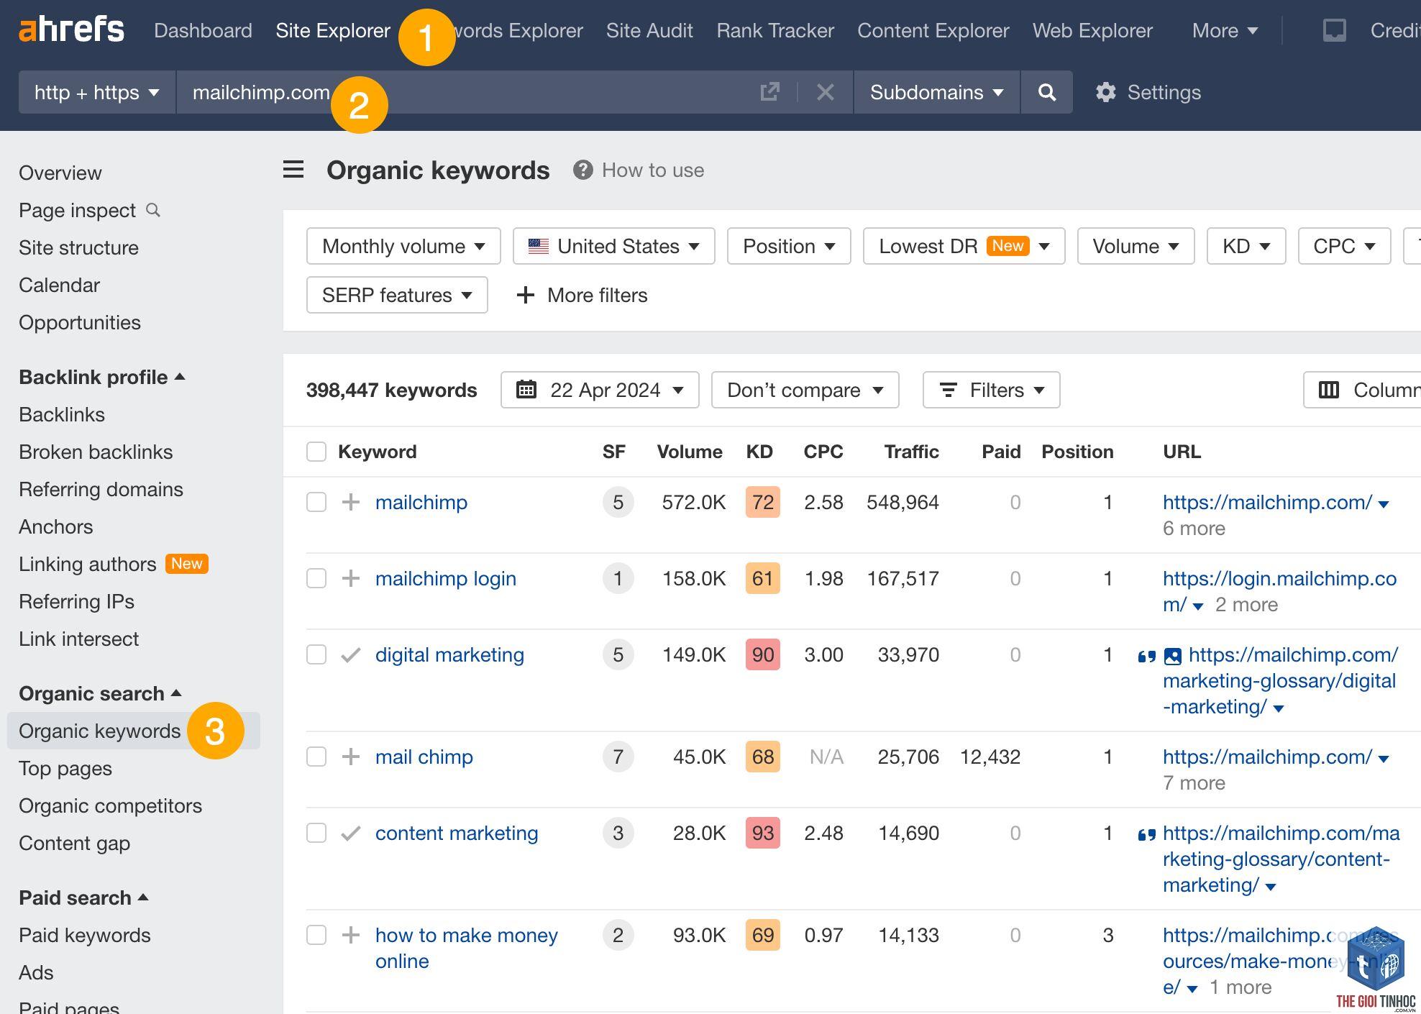Check the digital marketing row
The image size is (1421, 1014).
tap(316, 654)
